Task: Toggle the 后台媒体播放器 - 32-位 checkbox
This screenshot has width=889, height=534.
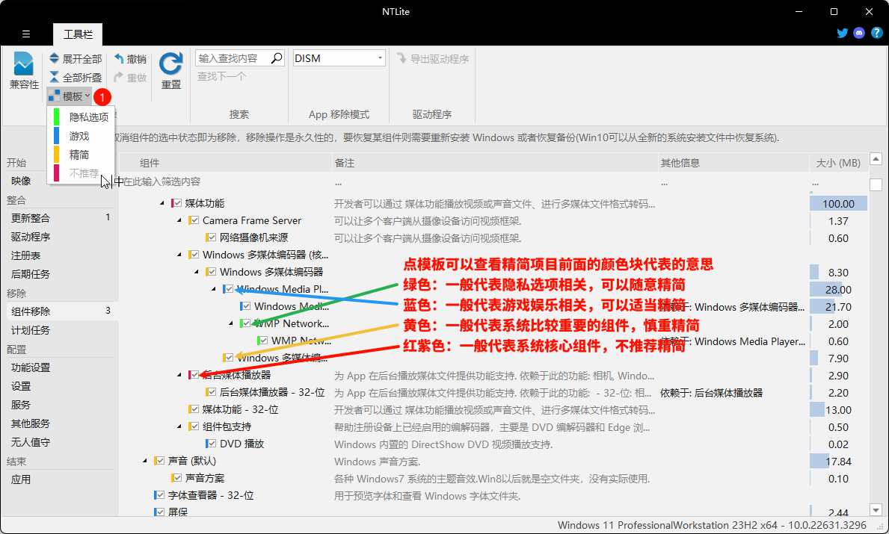Action: pyautogui.click(x=212, y=392)
